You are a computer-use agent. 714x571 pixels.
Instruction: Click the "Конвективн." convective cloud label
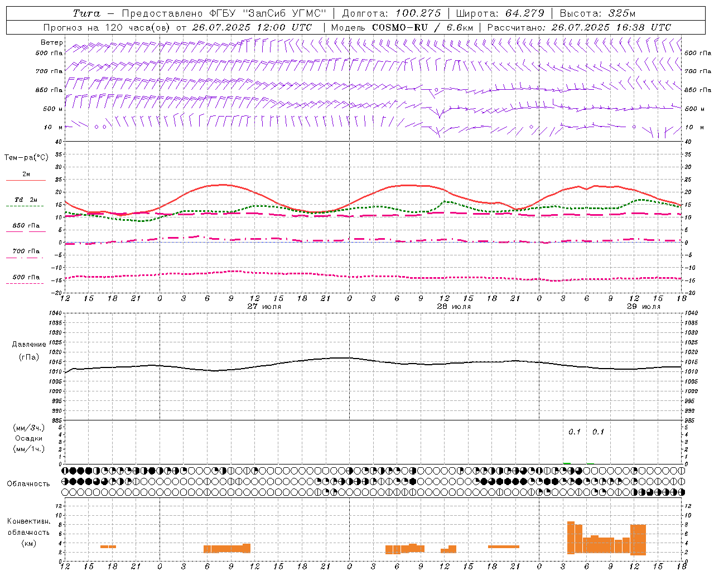coord(29,521)
